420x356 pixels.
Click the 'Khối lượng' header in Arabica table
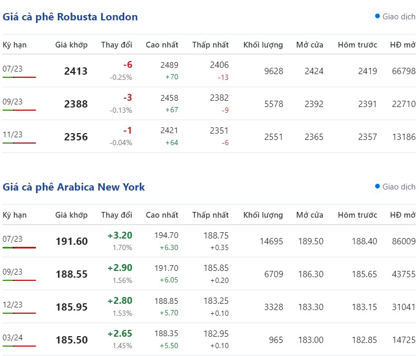click(x=263, y=215)
